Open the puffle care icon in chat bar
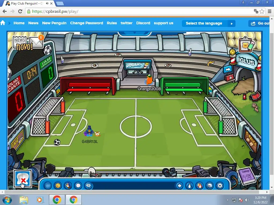Screen dimensions: 274x205 point(48,186)
